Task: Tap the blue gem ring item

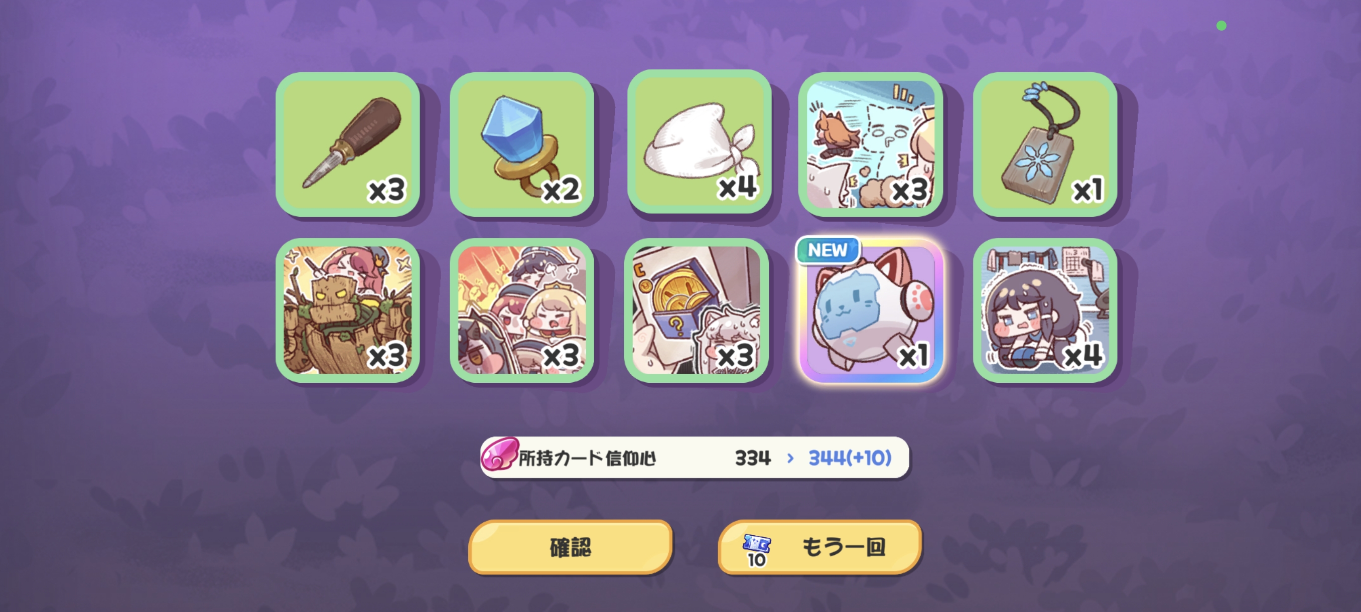Action: (522, 144)
